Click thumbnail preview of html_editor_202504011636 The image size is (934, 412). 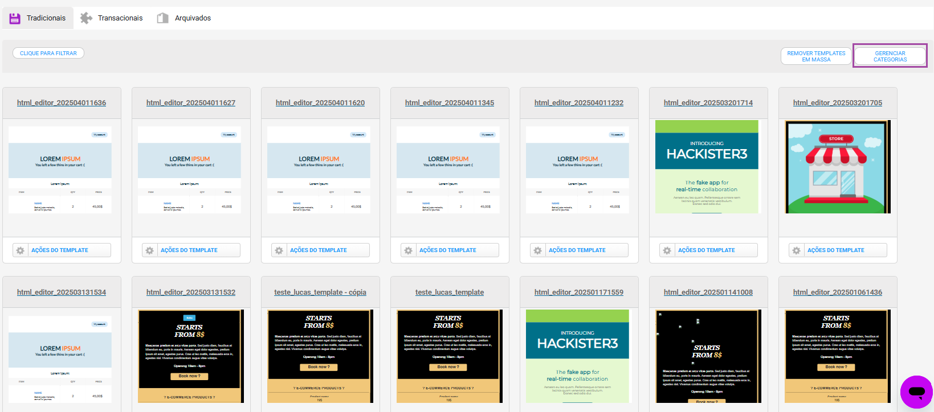tap(60, 170)
